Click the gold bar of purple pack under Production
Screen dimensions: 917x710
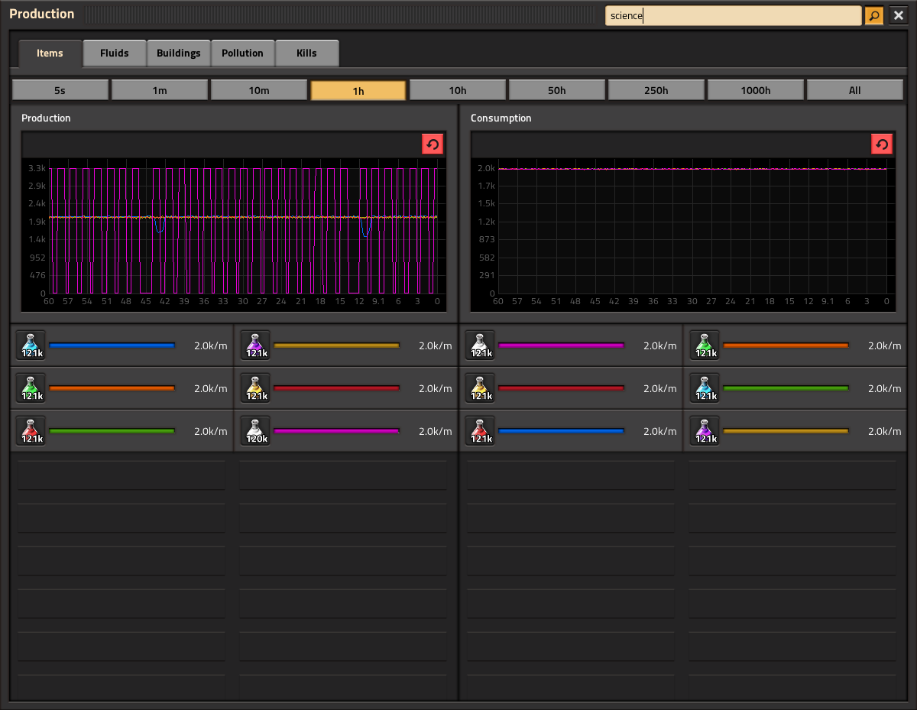337,345
